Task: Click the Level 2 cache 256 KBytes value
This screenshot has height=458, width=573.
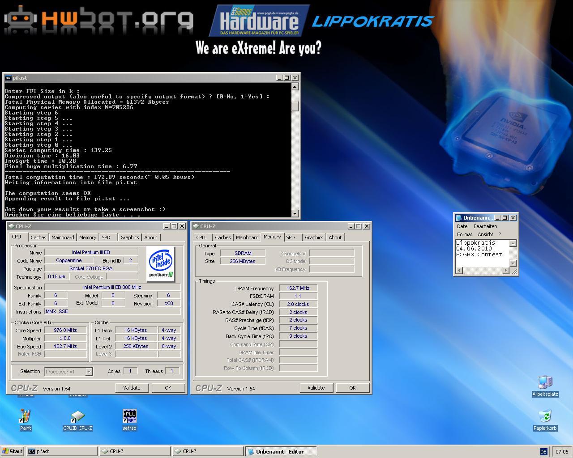Action: tap(136, 346)
